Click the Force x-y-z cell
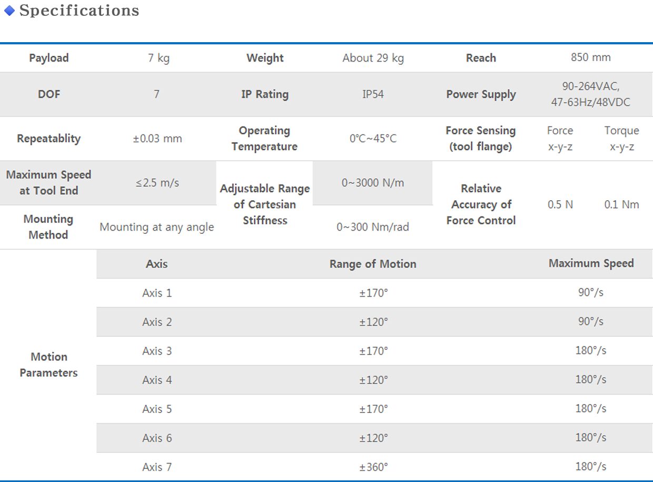 tap(560, 139)
